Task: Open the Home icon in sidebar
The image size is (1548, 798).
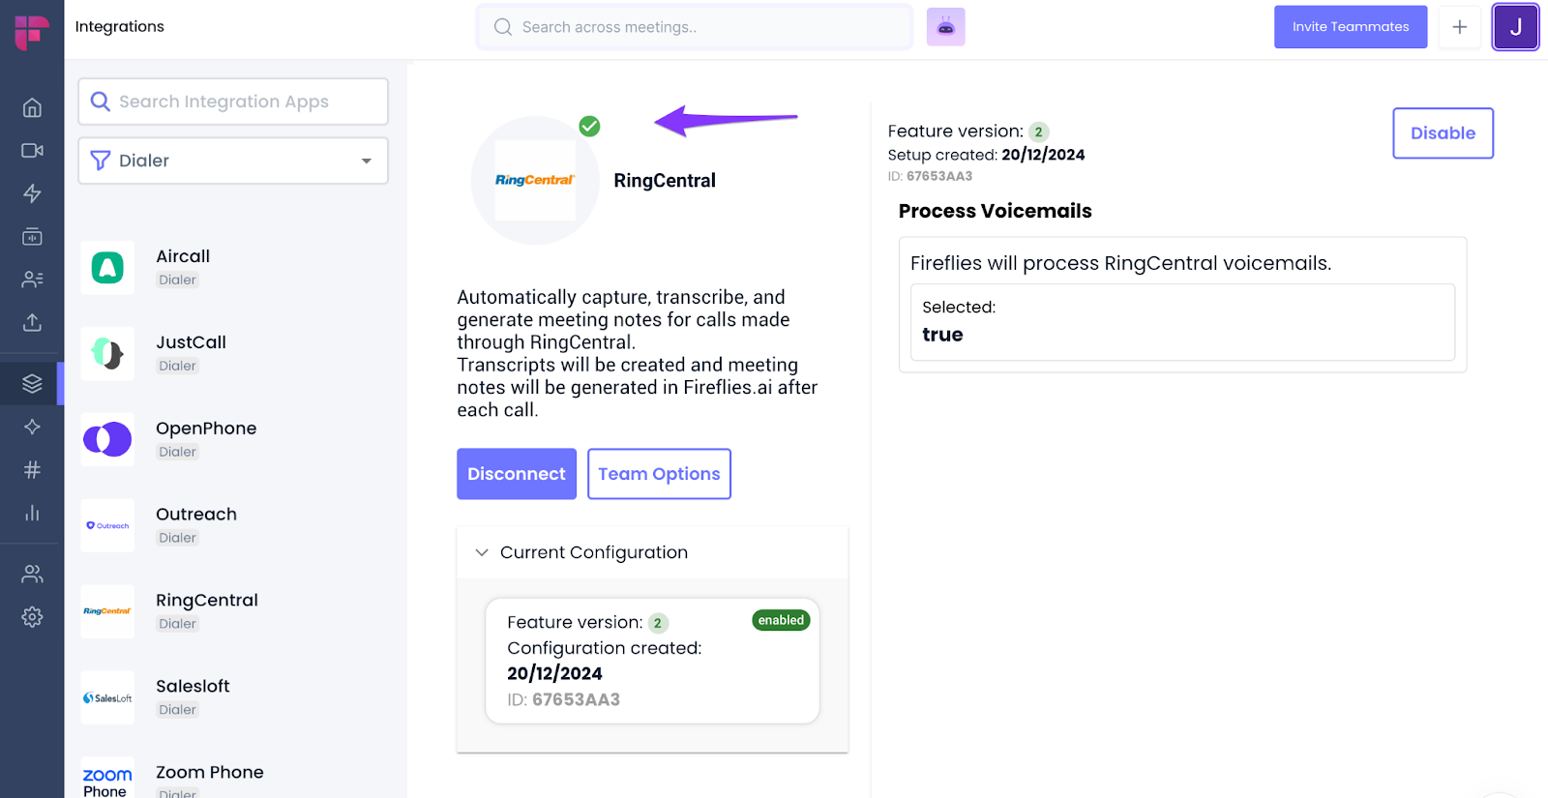Action: [x=32, y=107]
